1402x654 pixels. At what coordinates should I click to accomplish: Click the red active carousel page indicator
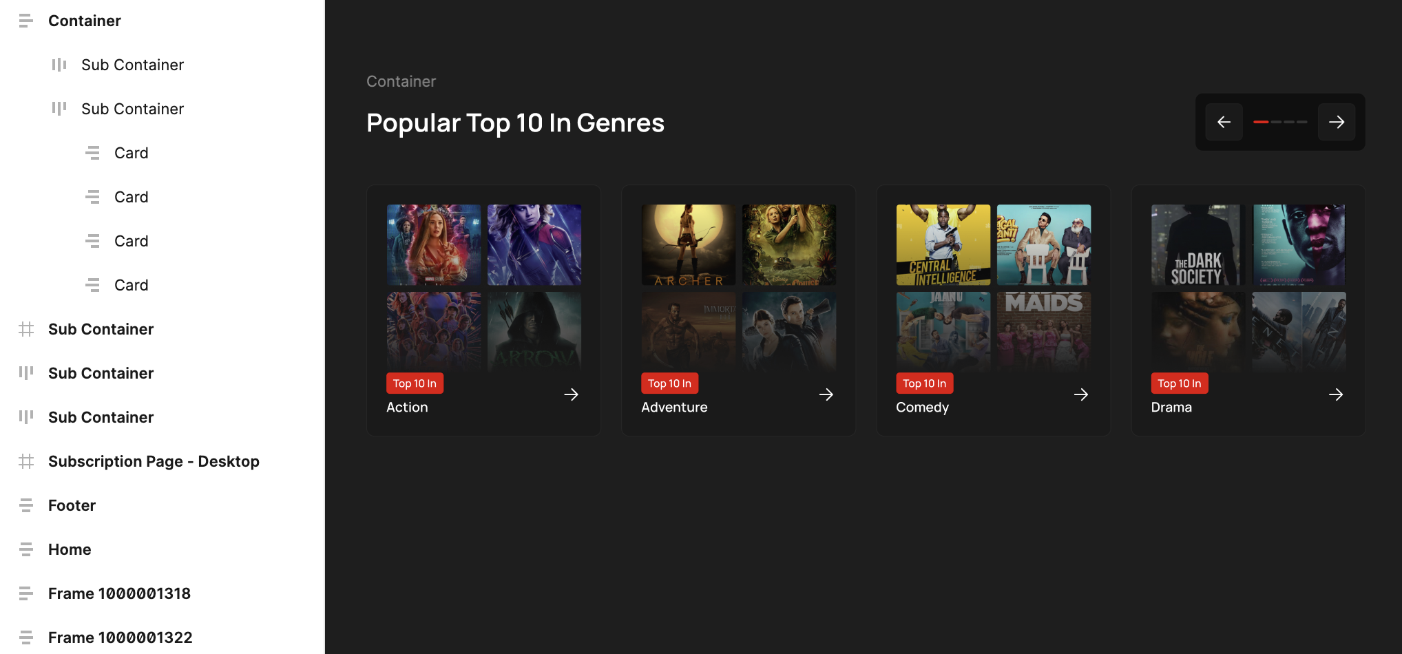pyautogui.click(x=1261, y=122)
